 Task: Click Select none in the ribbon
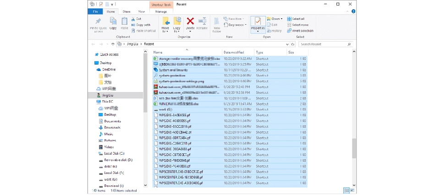(300, 25)
